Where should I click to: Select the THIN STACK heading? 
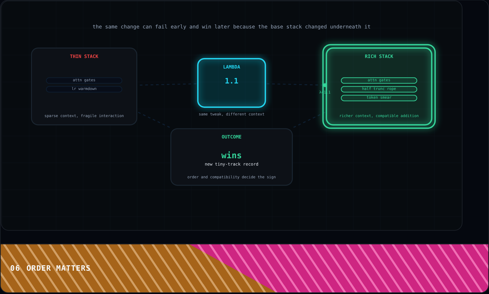pyautogui.click(x=84, y=56)
